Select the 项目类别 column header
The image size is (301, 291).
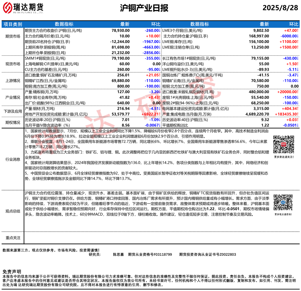point(13,24)
